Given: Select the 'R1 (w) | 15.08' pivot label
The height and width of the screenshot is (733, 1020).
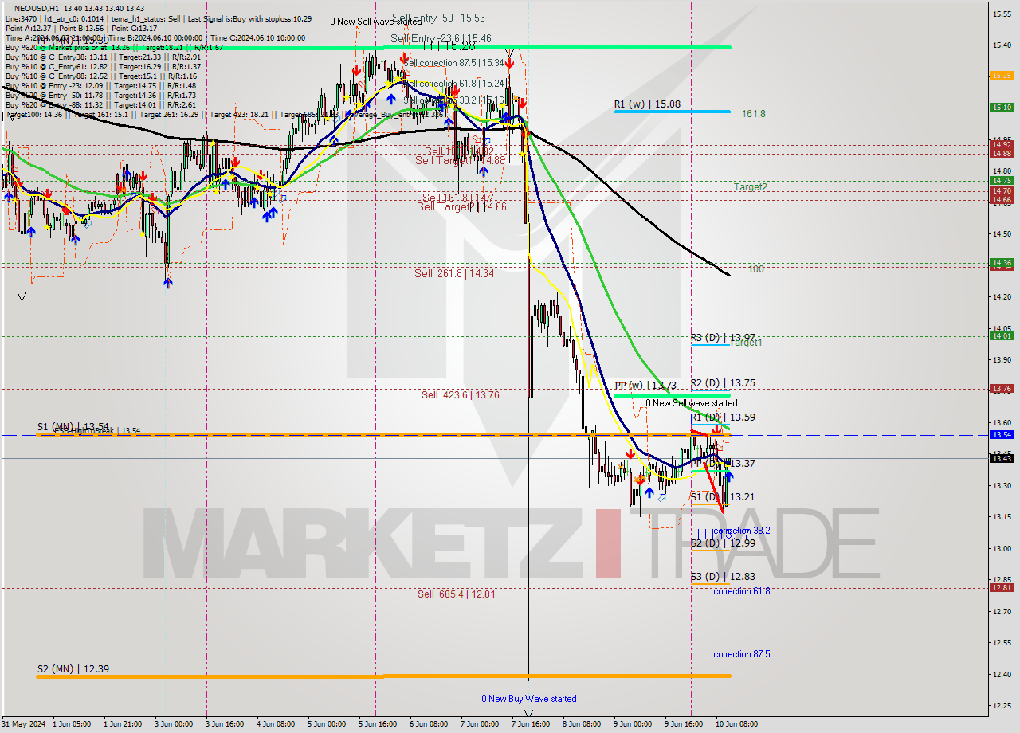Looking at the screenshot, I should [x=647, y=104].
